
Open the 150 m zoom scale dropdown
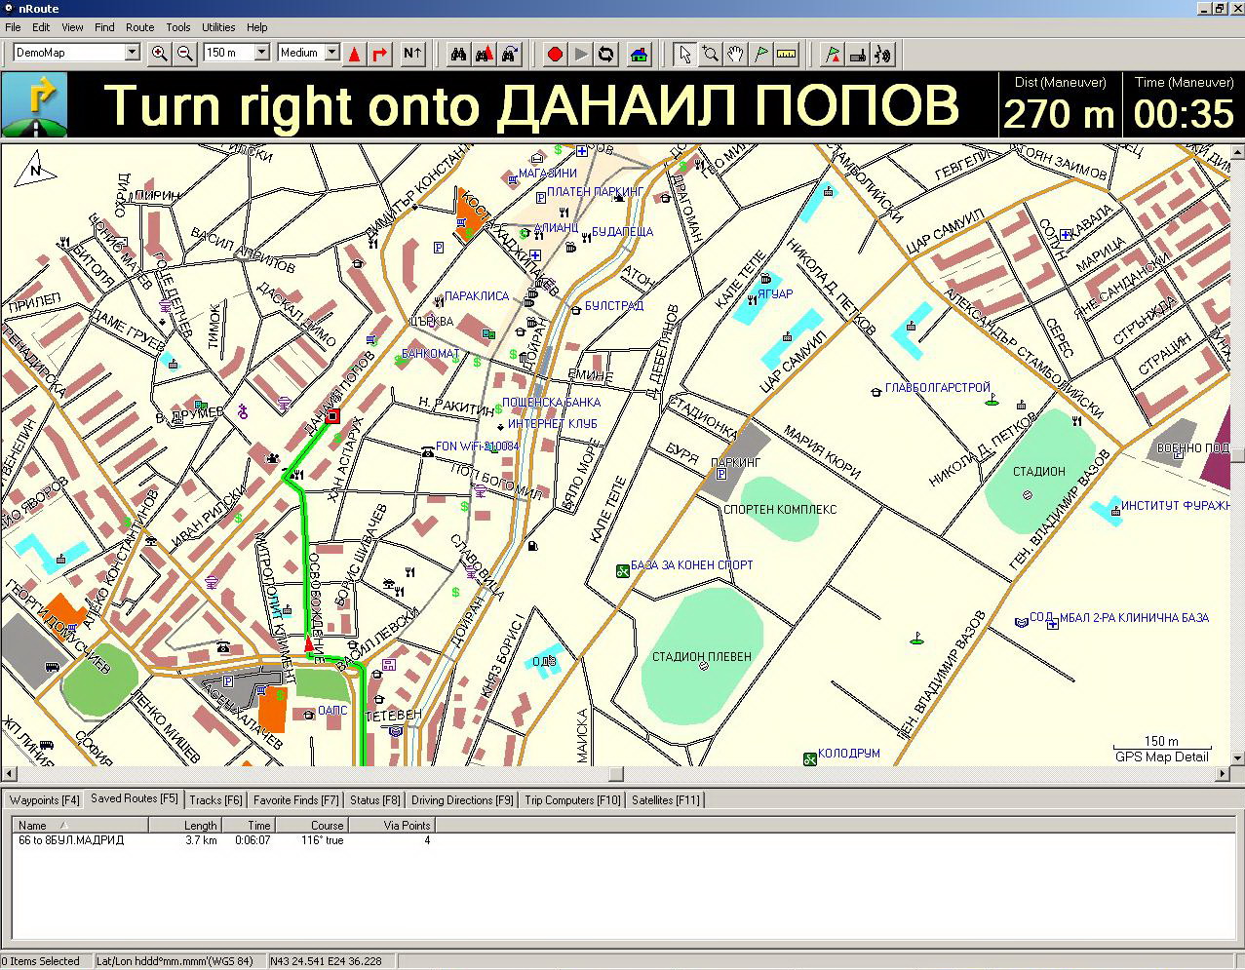(x=261, y=53)
